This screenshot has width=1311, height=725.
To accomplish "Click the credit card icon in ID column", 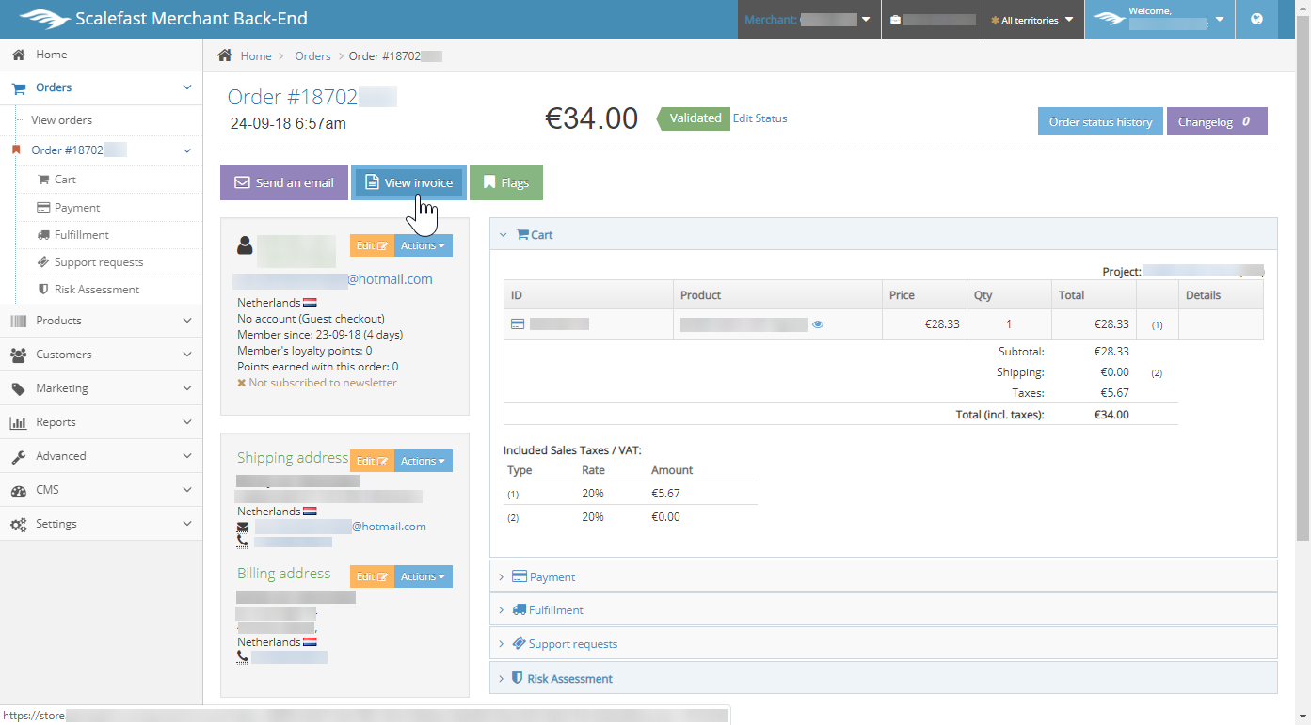I will [x=518, y=324].
